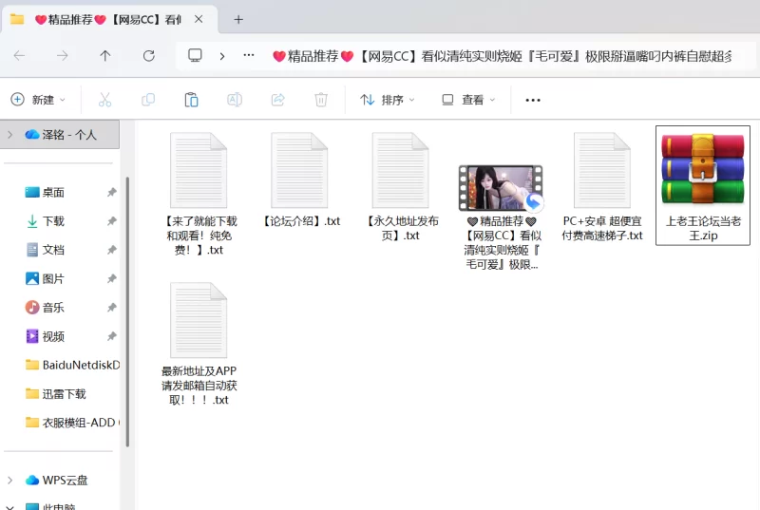Click the Share icon in toolbar
Image resolution: width=760 pixels, height=510 pixels.
click(x=278, y=100)
